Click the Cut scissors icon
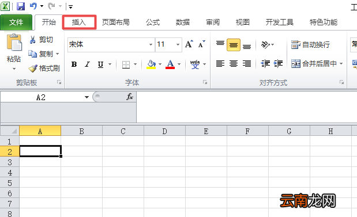357x217 pixels. click(x=32, y=40)
